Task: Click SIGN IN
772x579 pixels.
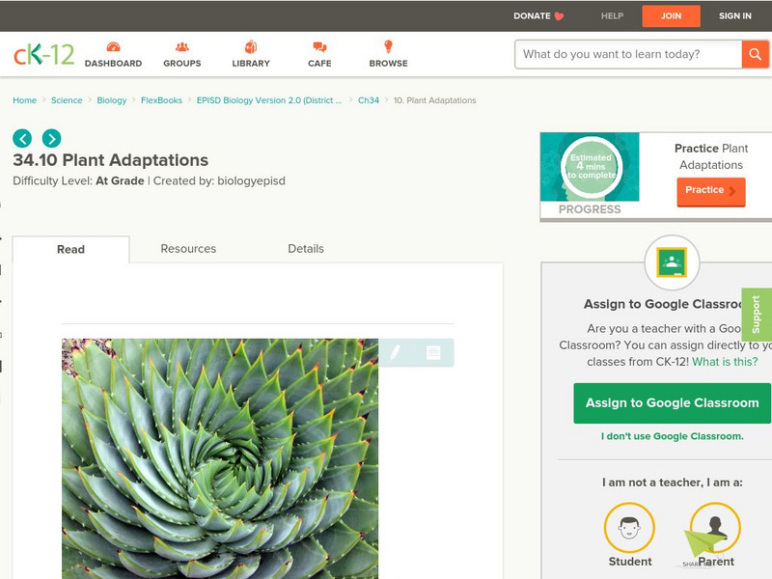Action: point(735,15)
